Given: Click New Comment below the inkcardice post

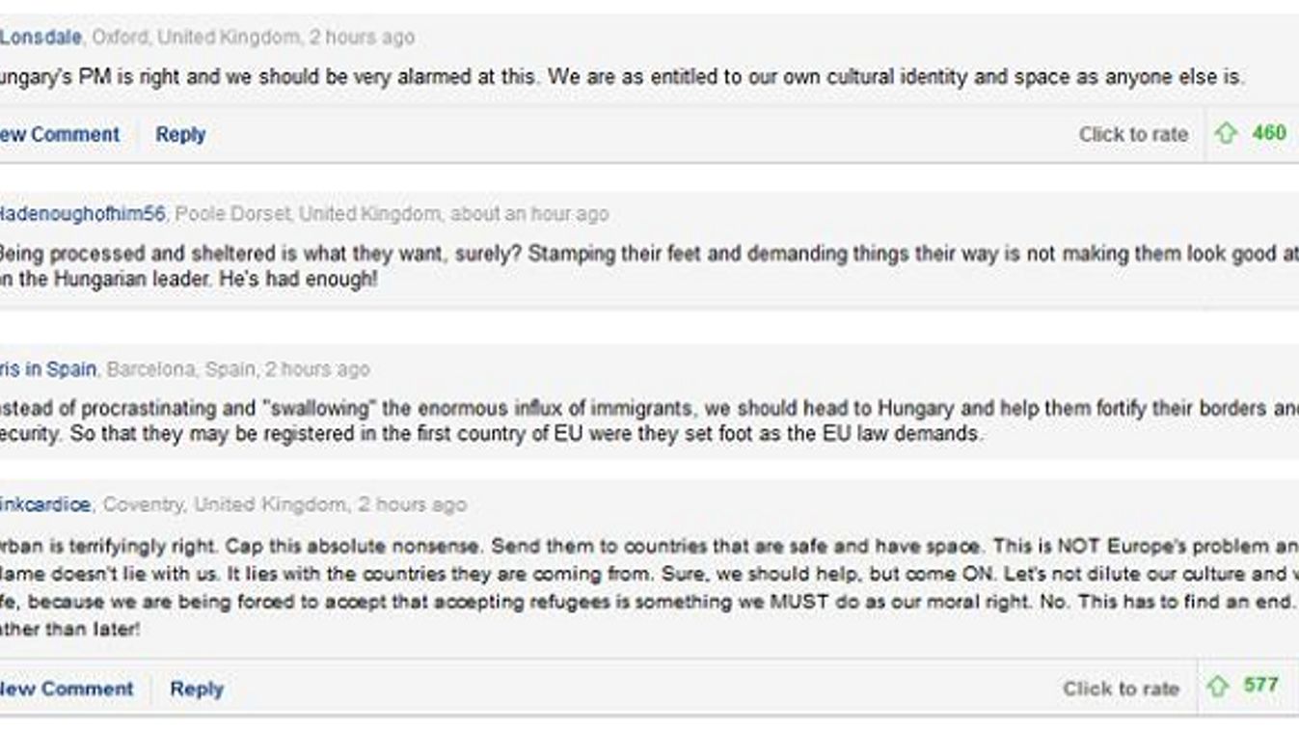Looking at the screenshot, I should (67, 689).
